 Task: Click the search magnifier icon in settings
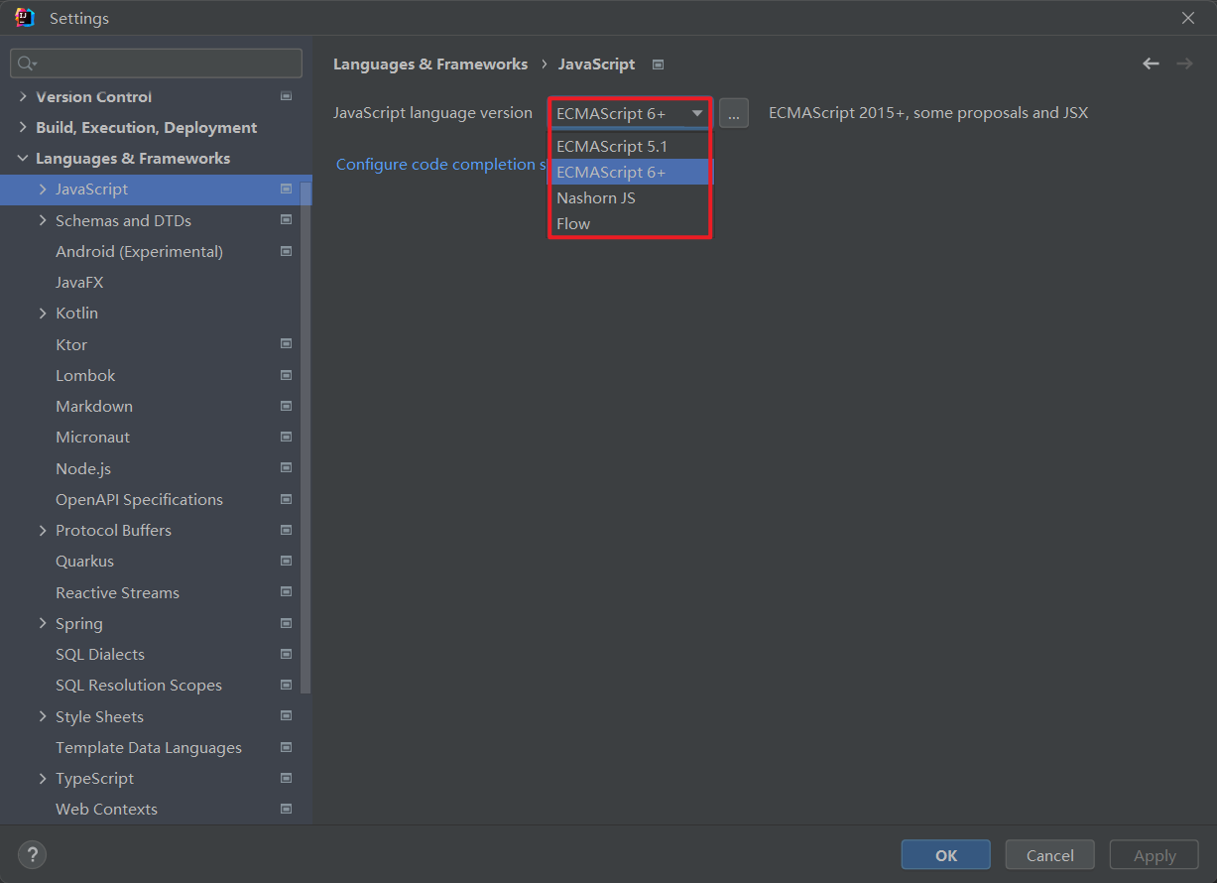(26, 63)
